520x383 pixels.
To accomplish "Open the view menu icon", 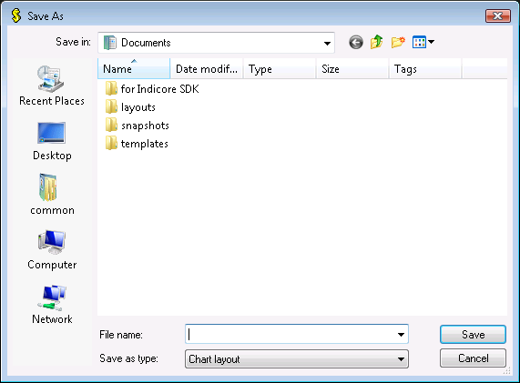I will pos(423,43).
